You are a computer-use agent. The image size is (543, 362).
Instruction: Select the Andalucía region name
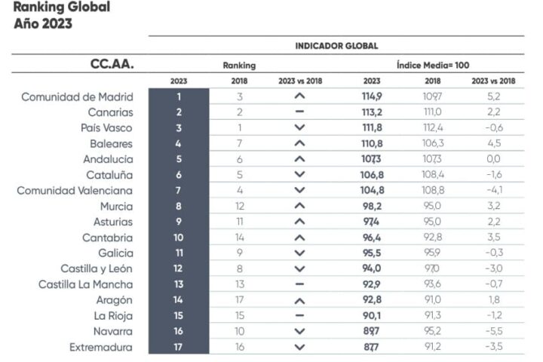tap(108, 159)
